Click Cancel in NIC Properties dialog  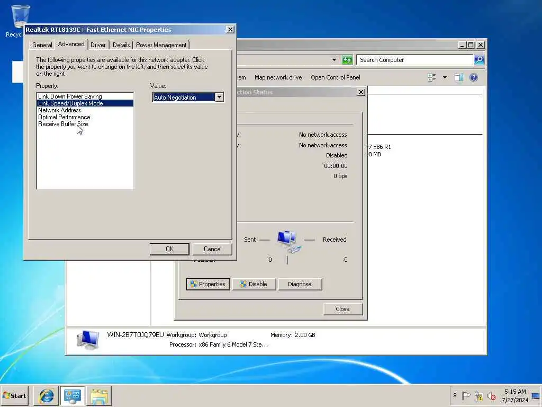point(212,249)
